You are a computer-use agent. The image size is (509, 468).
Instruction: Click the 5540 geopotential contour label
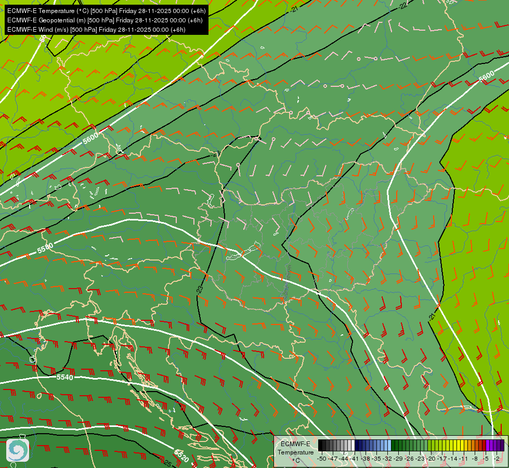click(x=64, y=377)
